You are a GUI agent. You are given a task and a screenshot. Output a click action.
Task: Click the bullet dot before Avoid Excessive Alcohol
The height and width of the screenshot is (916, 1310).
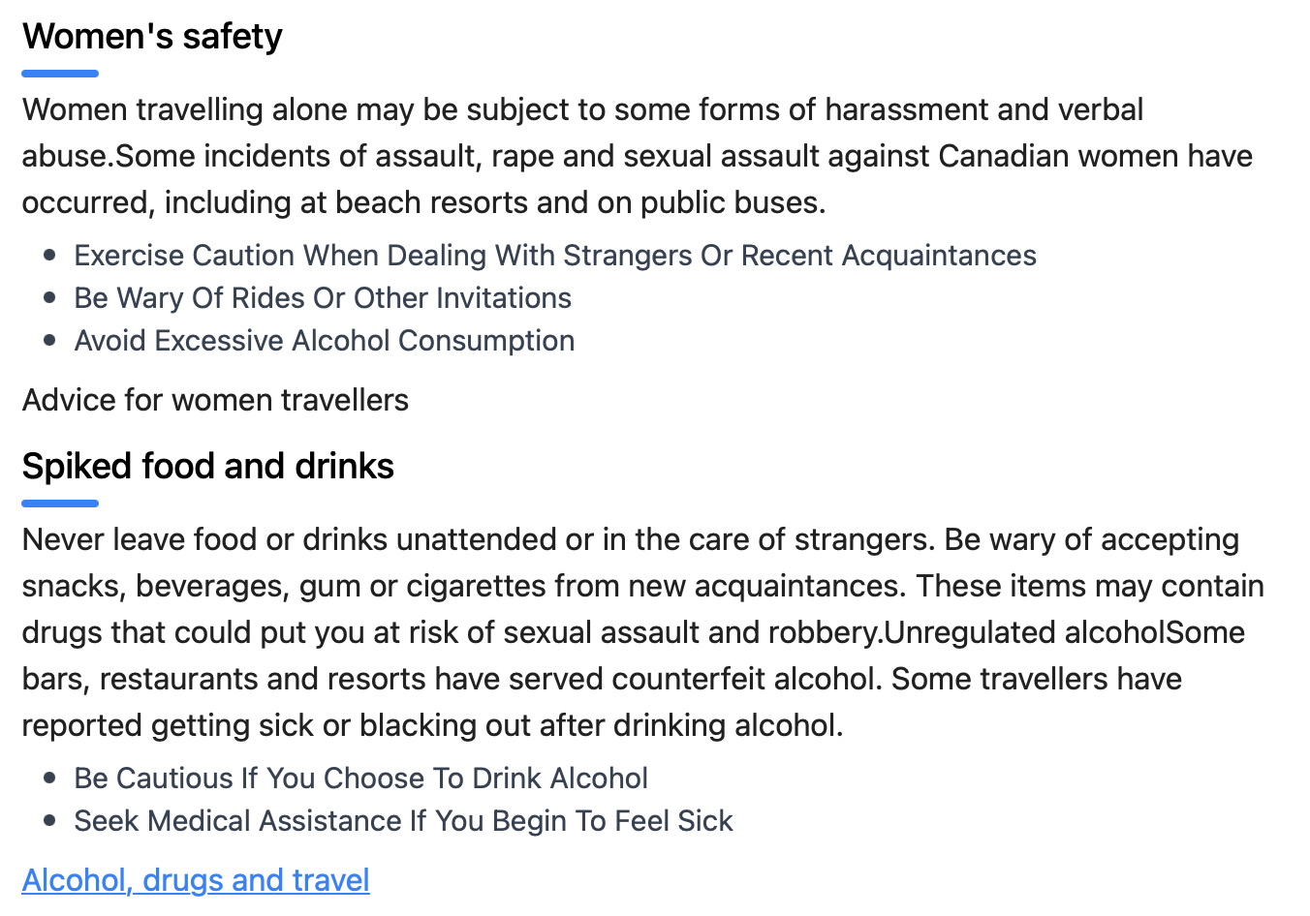(49, 341)
